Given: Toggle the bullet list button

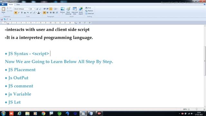Looking at the screenshot, I should [51, 9].
